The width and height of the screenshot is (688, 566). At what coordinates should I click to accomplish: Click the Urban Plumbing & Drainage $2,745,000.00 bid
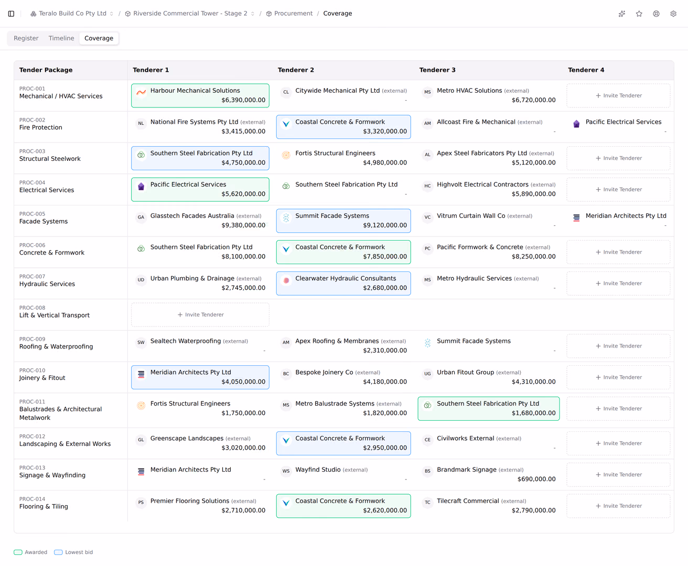coord(200,283)
